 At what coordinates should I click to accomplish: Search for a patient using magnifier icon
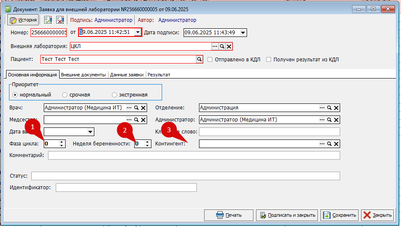pos(199,60)
